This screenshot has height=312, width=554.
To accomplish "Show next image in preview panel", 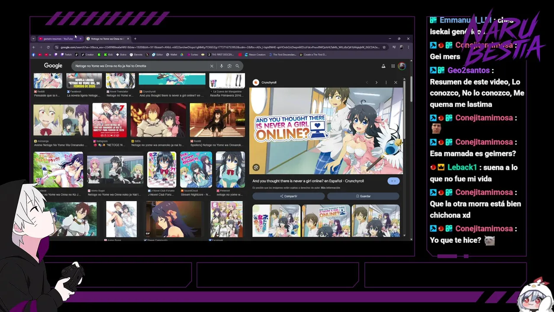I will (377, 82).
